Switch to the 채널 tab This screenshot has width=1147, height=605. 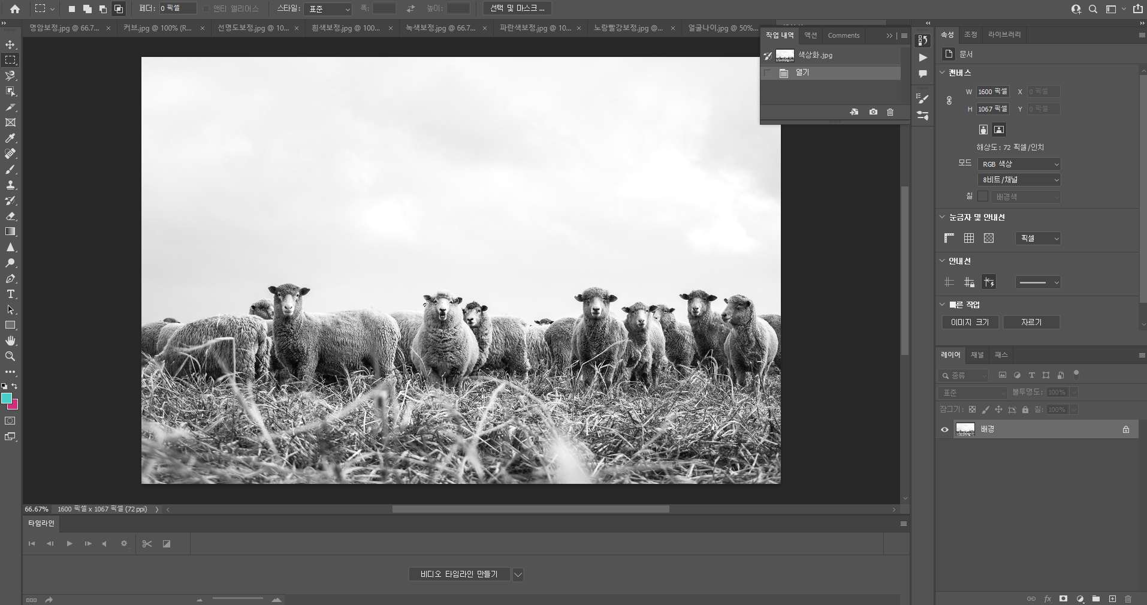pos(977,355)
